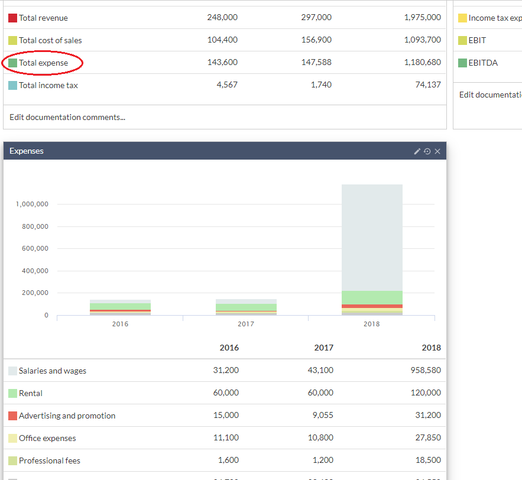Image resolution: width=522 pixels, height=480 pixels.
Task: Open Edit documentation link under EBITDA
Action: coord(491,95)
